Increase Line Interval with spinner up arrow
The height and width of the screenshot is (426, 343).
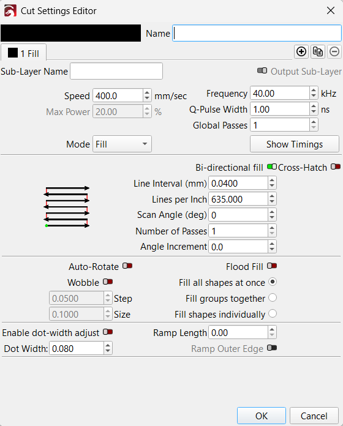pos(272,180)
